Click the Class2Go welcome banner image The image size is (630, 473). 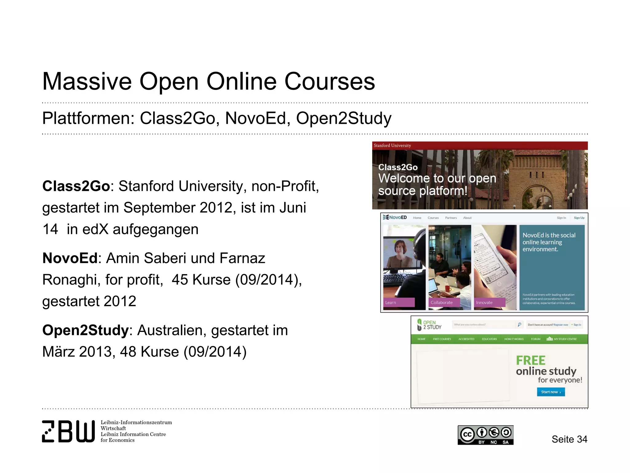(x=480, y=180)
